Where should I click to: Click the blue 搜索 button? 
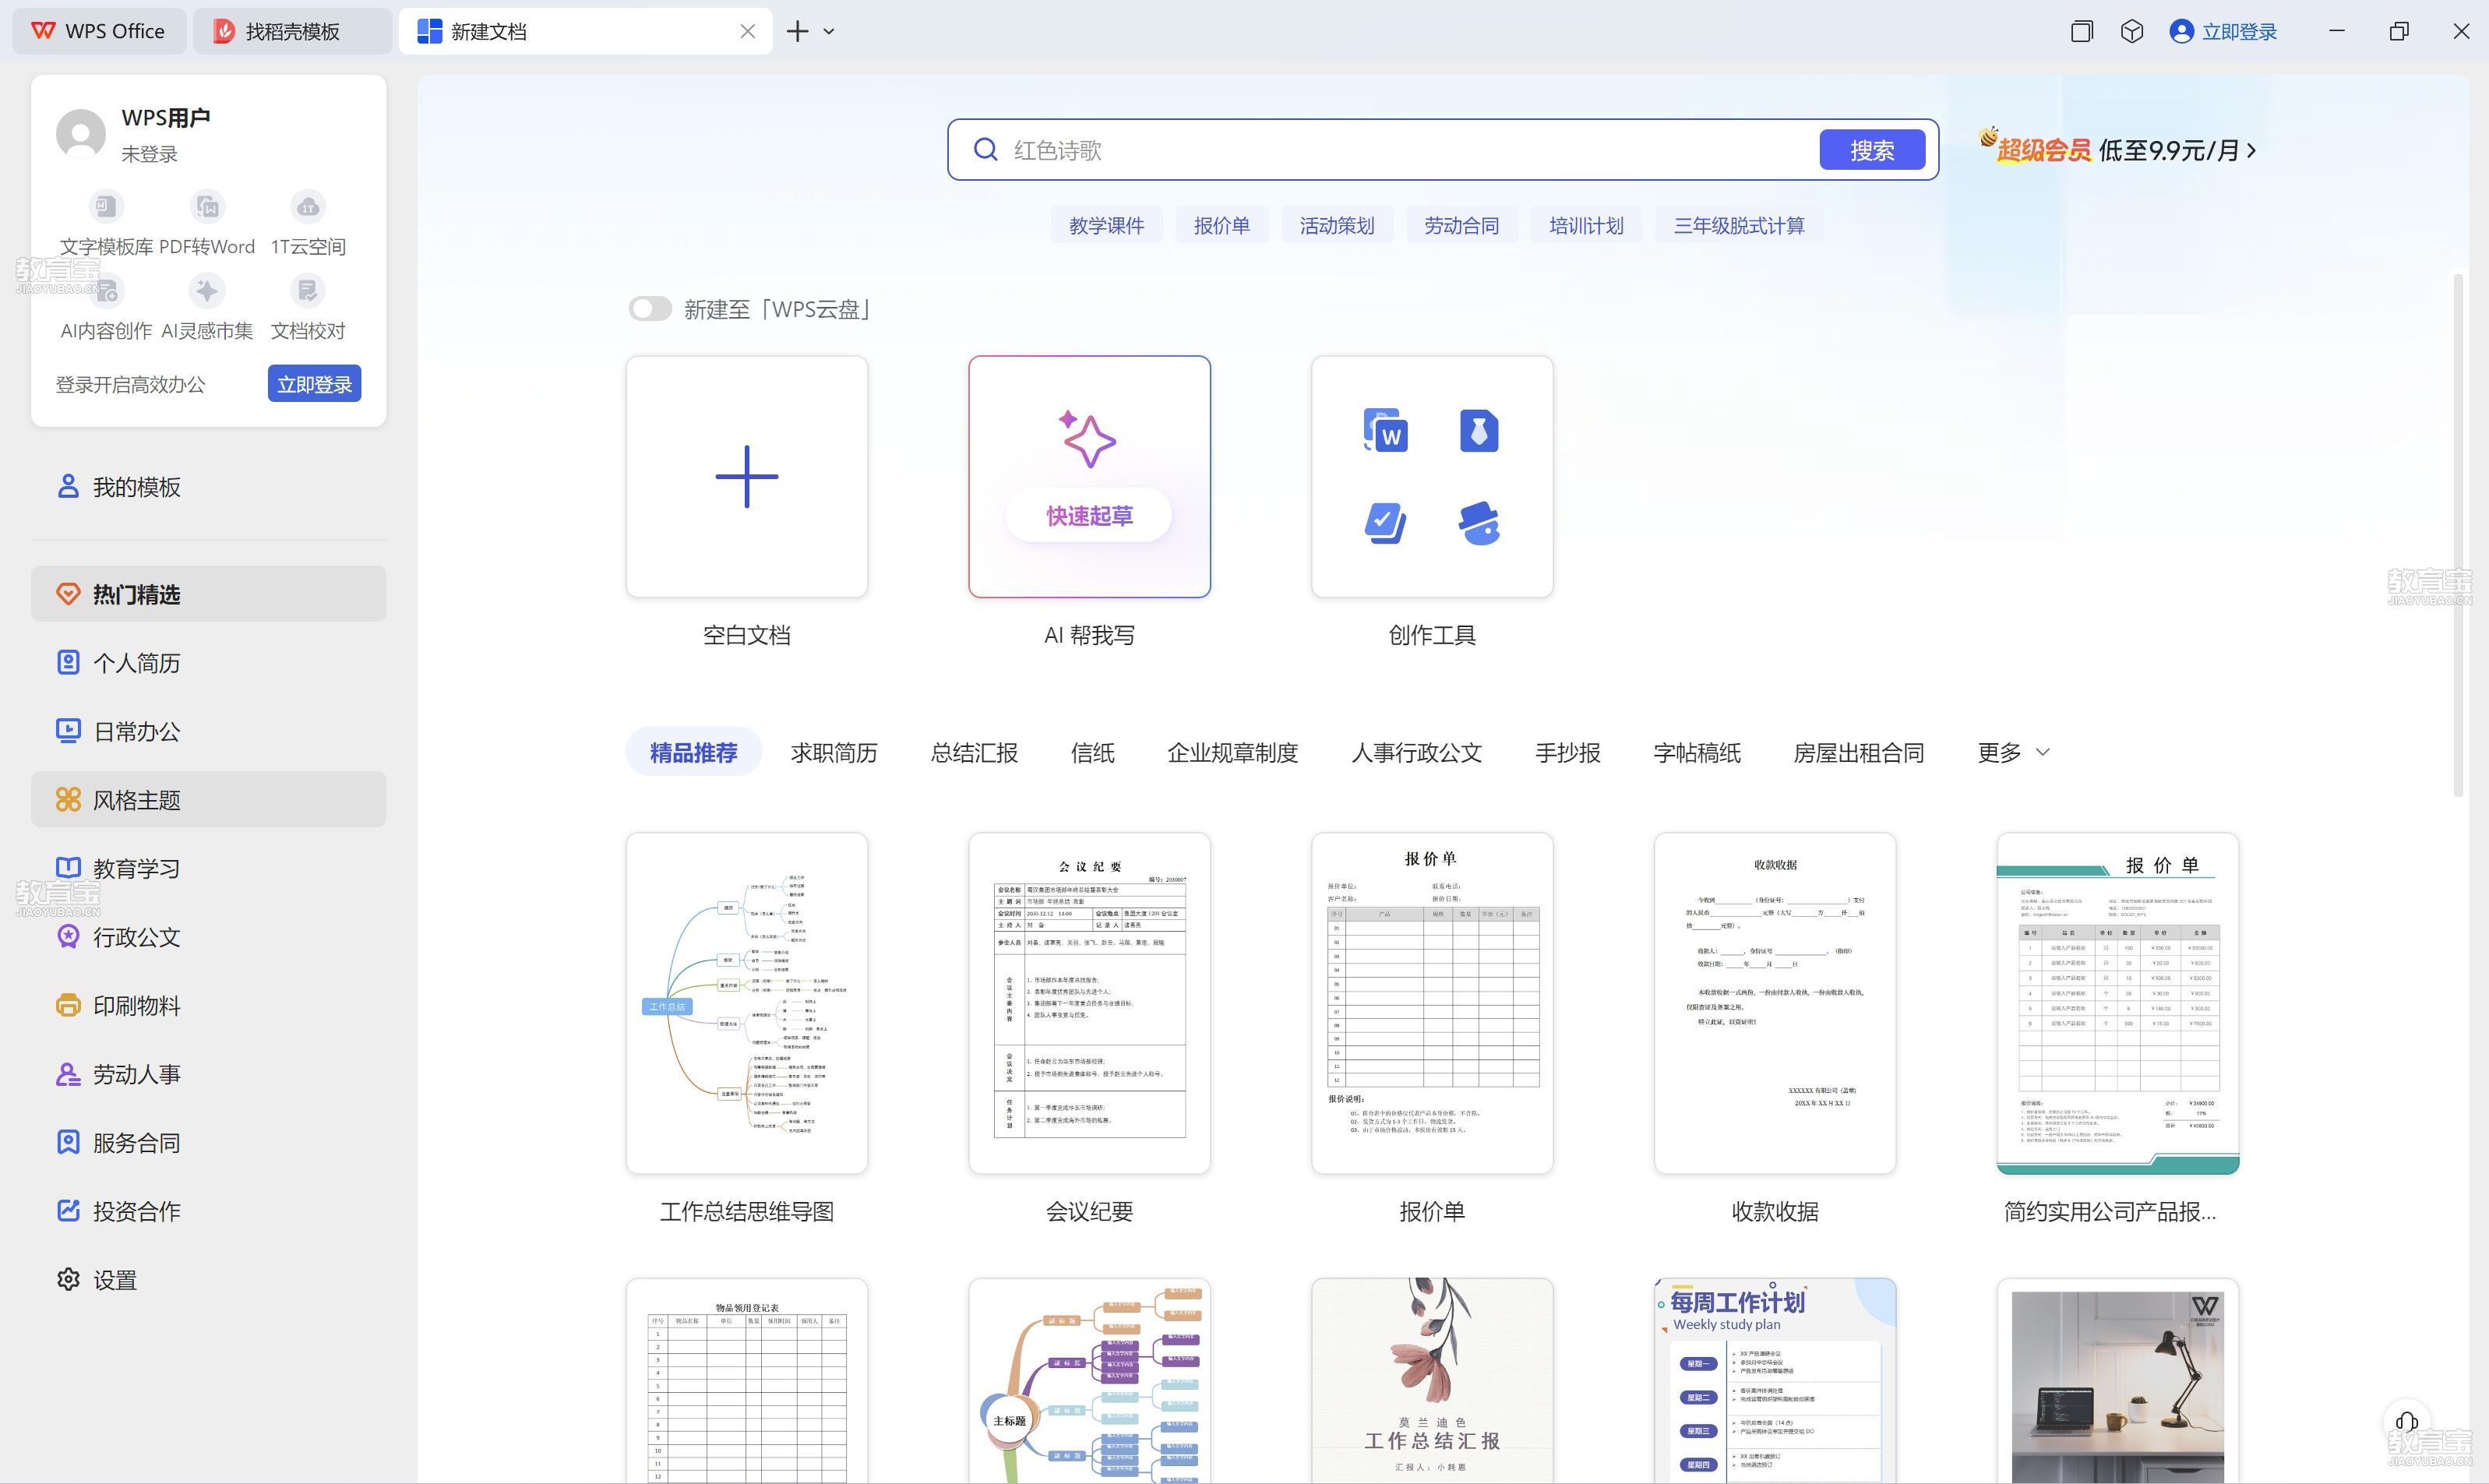[1872, 150]
